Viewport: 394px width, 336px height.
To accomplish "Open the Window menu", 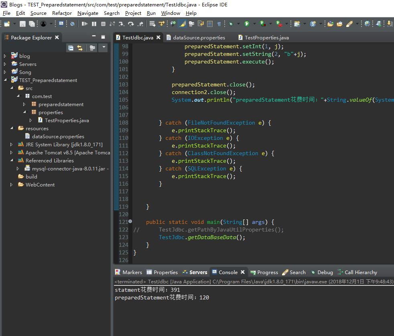I will [171, 13].
